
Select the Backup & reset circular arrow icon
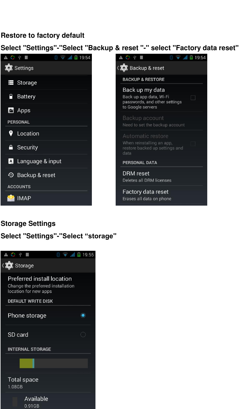click(11, 175)
